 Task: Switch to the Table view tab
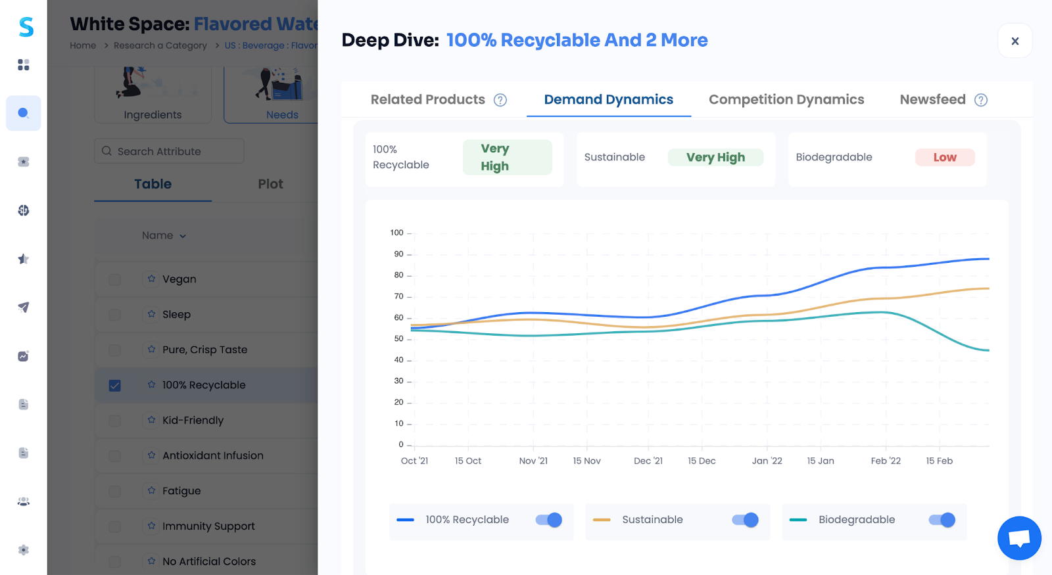pyautogui.click(x=153, y=185)
